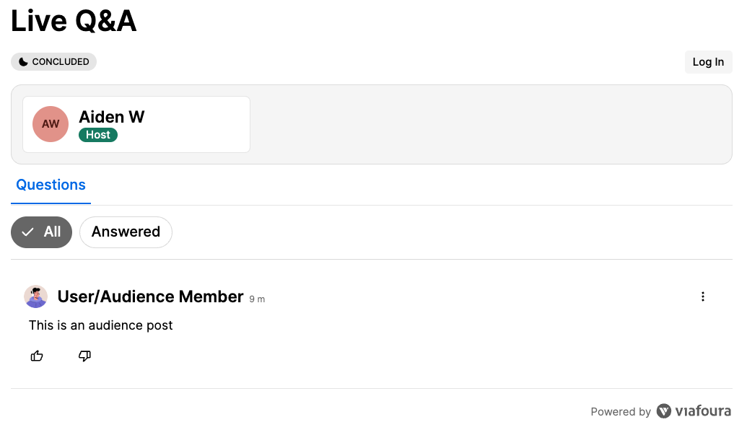Click the green Host badge
747x435 pixels.
tap(98, 135)
